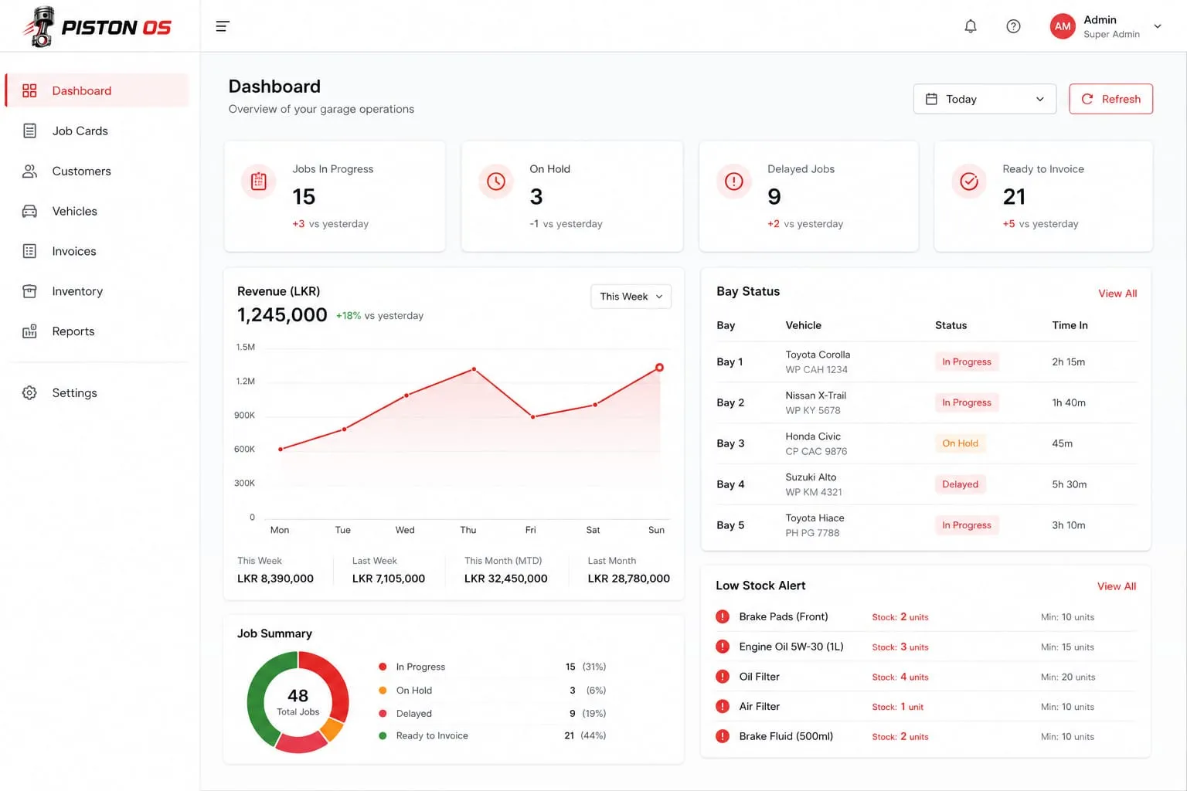The image size is (1187, 791).
Task: Click In Progress badge for Bay 5
Action: (966, 525)
